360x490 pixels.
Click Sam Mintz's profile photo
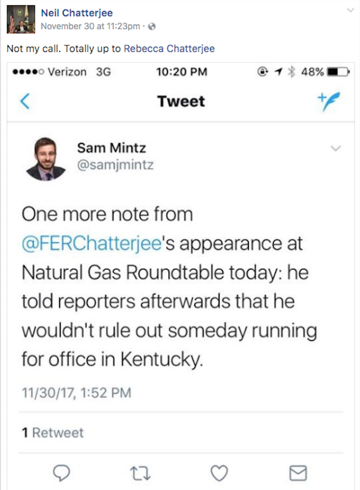45,159
